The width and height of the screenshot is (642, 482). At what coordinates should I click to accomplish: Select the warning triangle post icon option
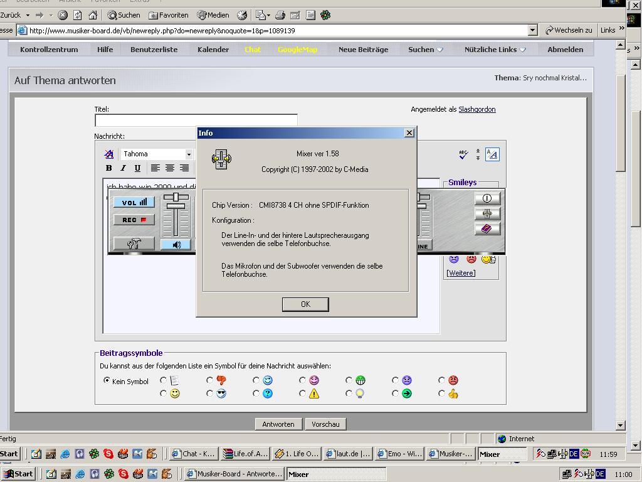pyautogui.click(x=302, y=394)
